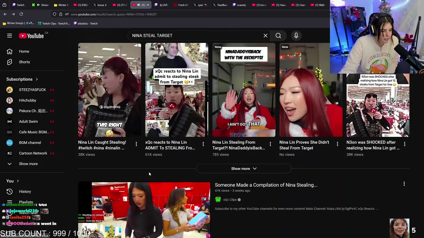Open the browser tab list button
Image resolution: width=424 pixels, height=238 pixels.
[4, 5]
